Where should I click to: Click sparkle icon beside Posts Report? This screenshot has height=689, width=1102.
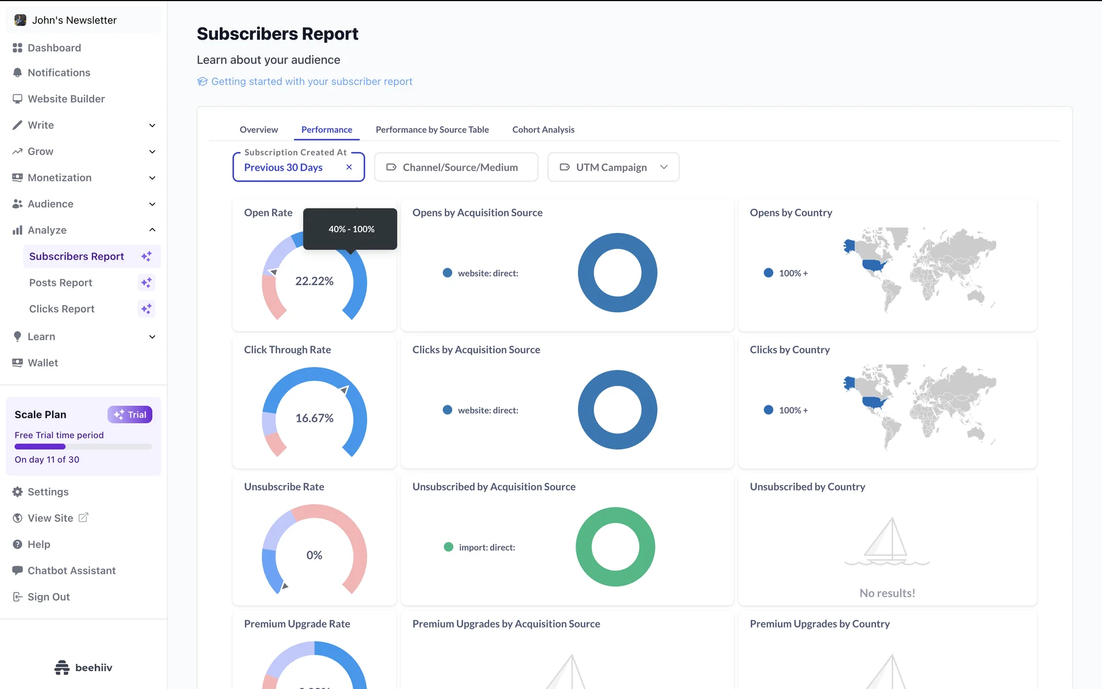tap(146, 282)
